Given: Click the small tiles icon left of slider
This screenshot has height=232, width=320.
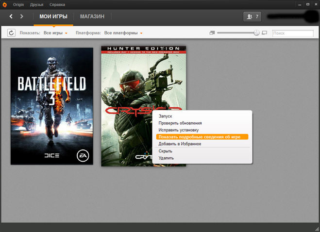Looking at the screenshot, I should tap(212, 33).
